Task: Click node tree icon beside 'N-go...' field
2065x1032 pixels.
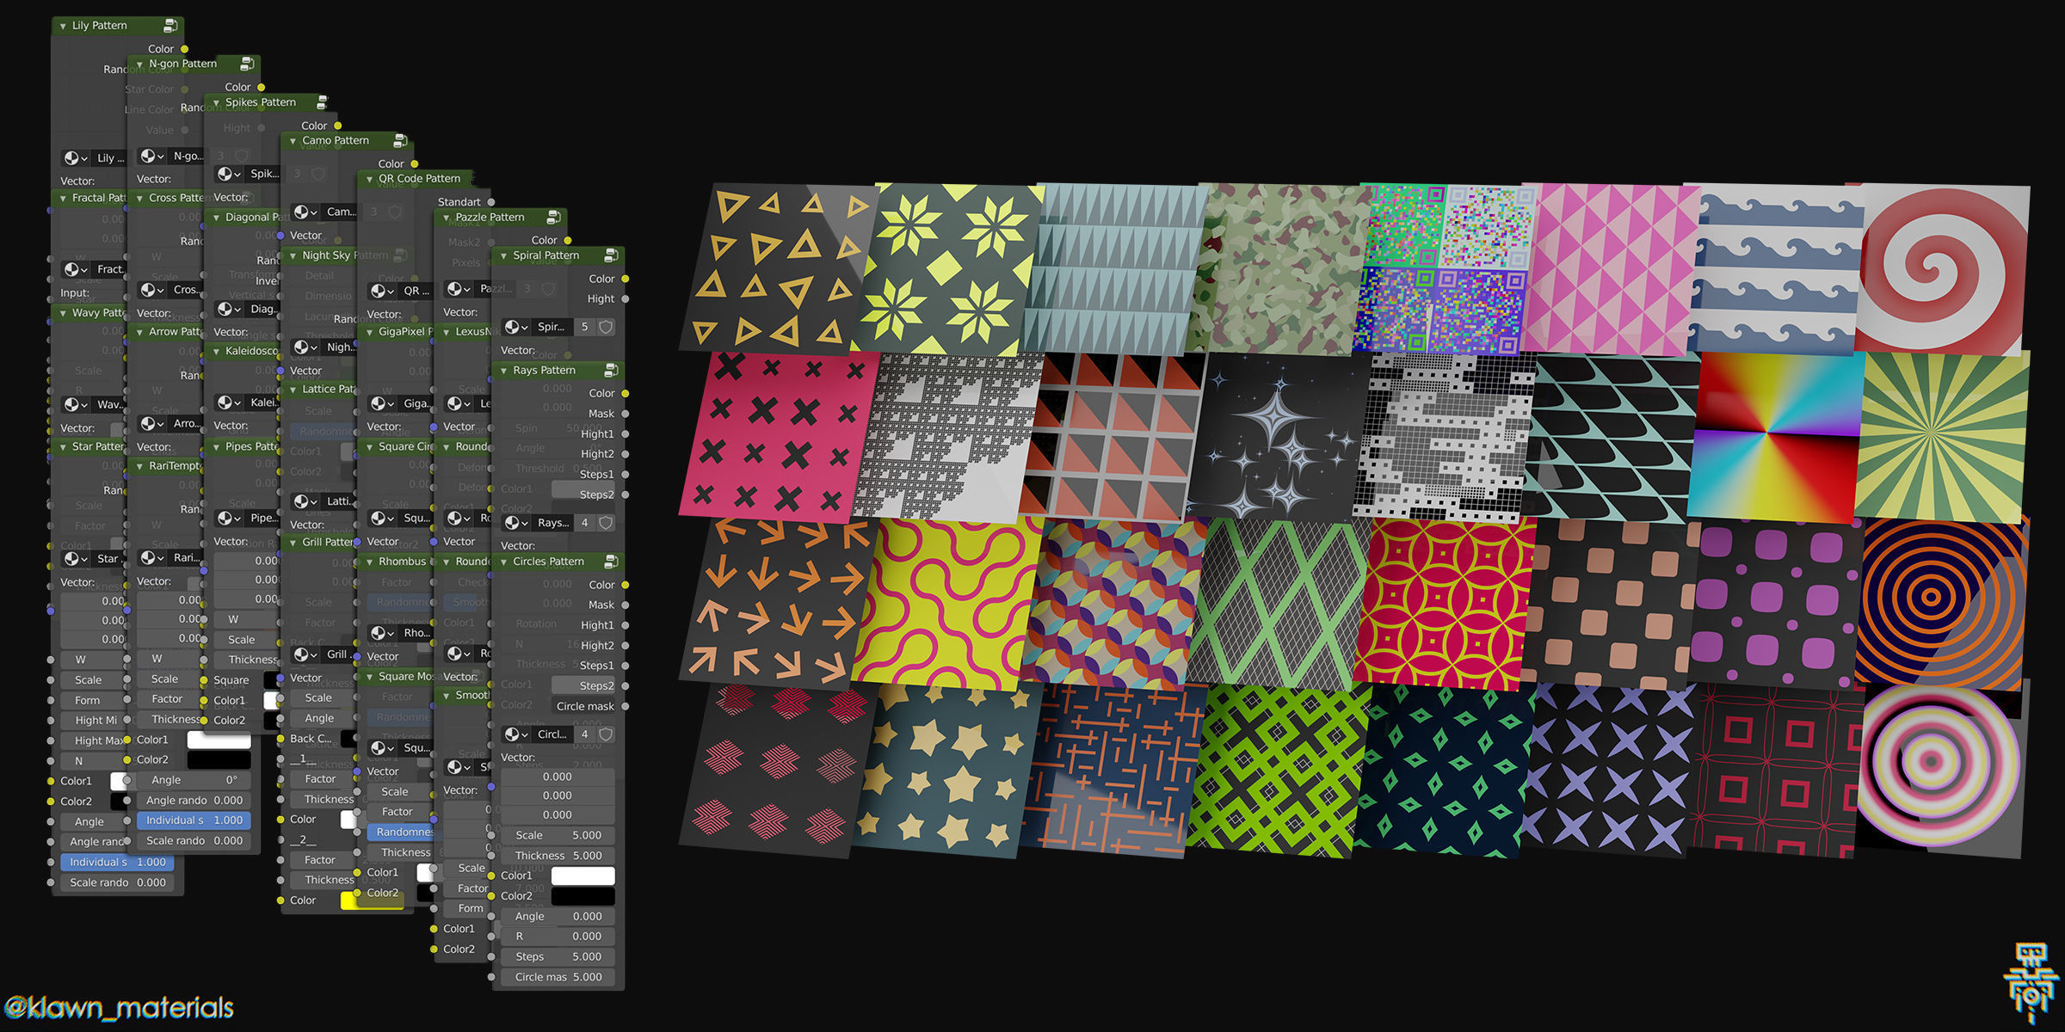Action: coord(151,156)
